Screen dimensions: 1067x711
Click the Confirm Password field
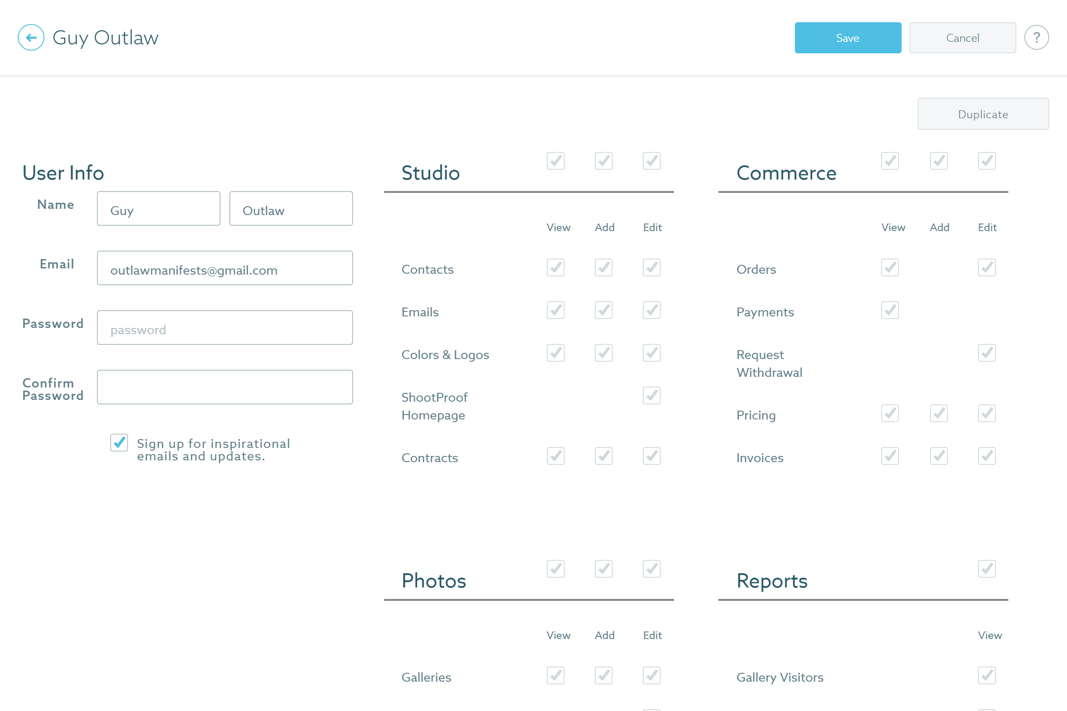[225, 387]
